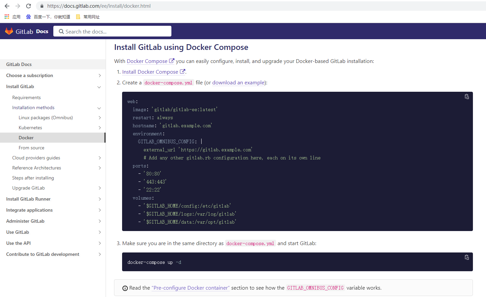Copy the docker-compose.yml code block
This screenshot has width=486, height=297.
point(467,96)
